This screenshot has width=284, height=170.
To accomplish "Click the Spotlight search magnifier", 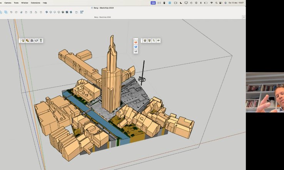I will tap(217, 3).
